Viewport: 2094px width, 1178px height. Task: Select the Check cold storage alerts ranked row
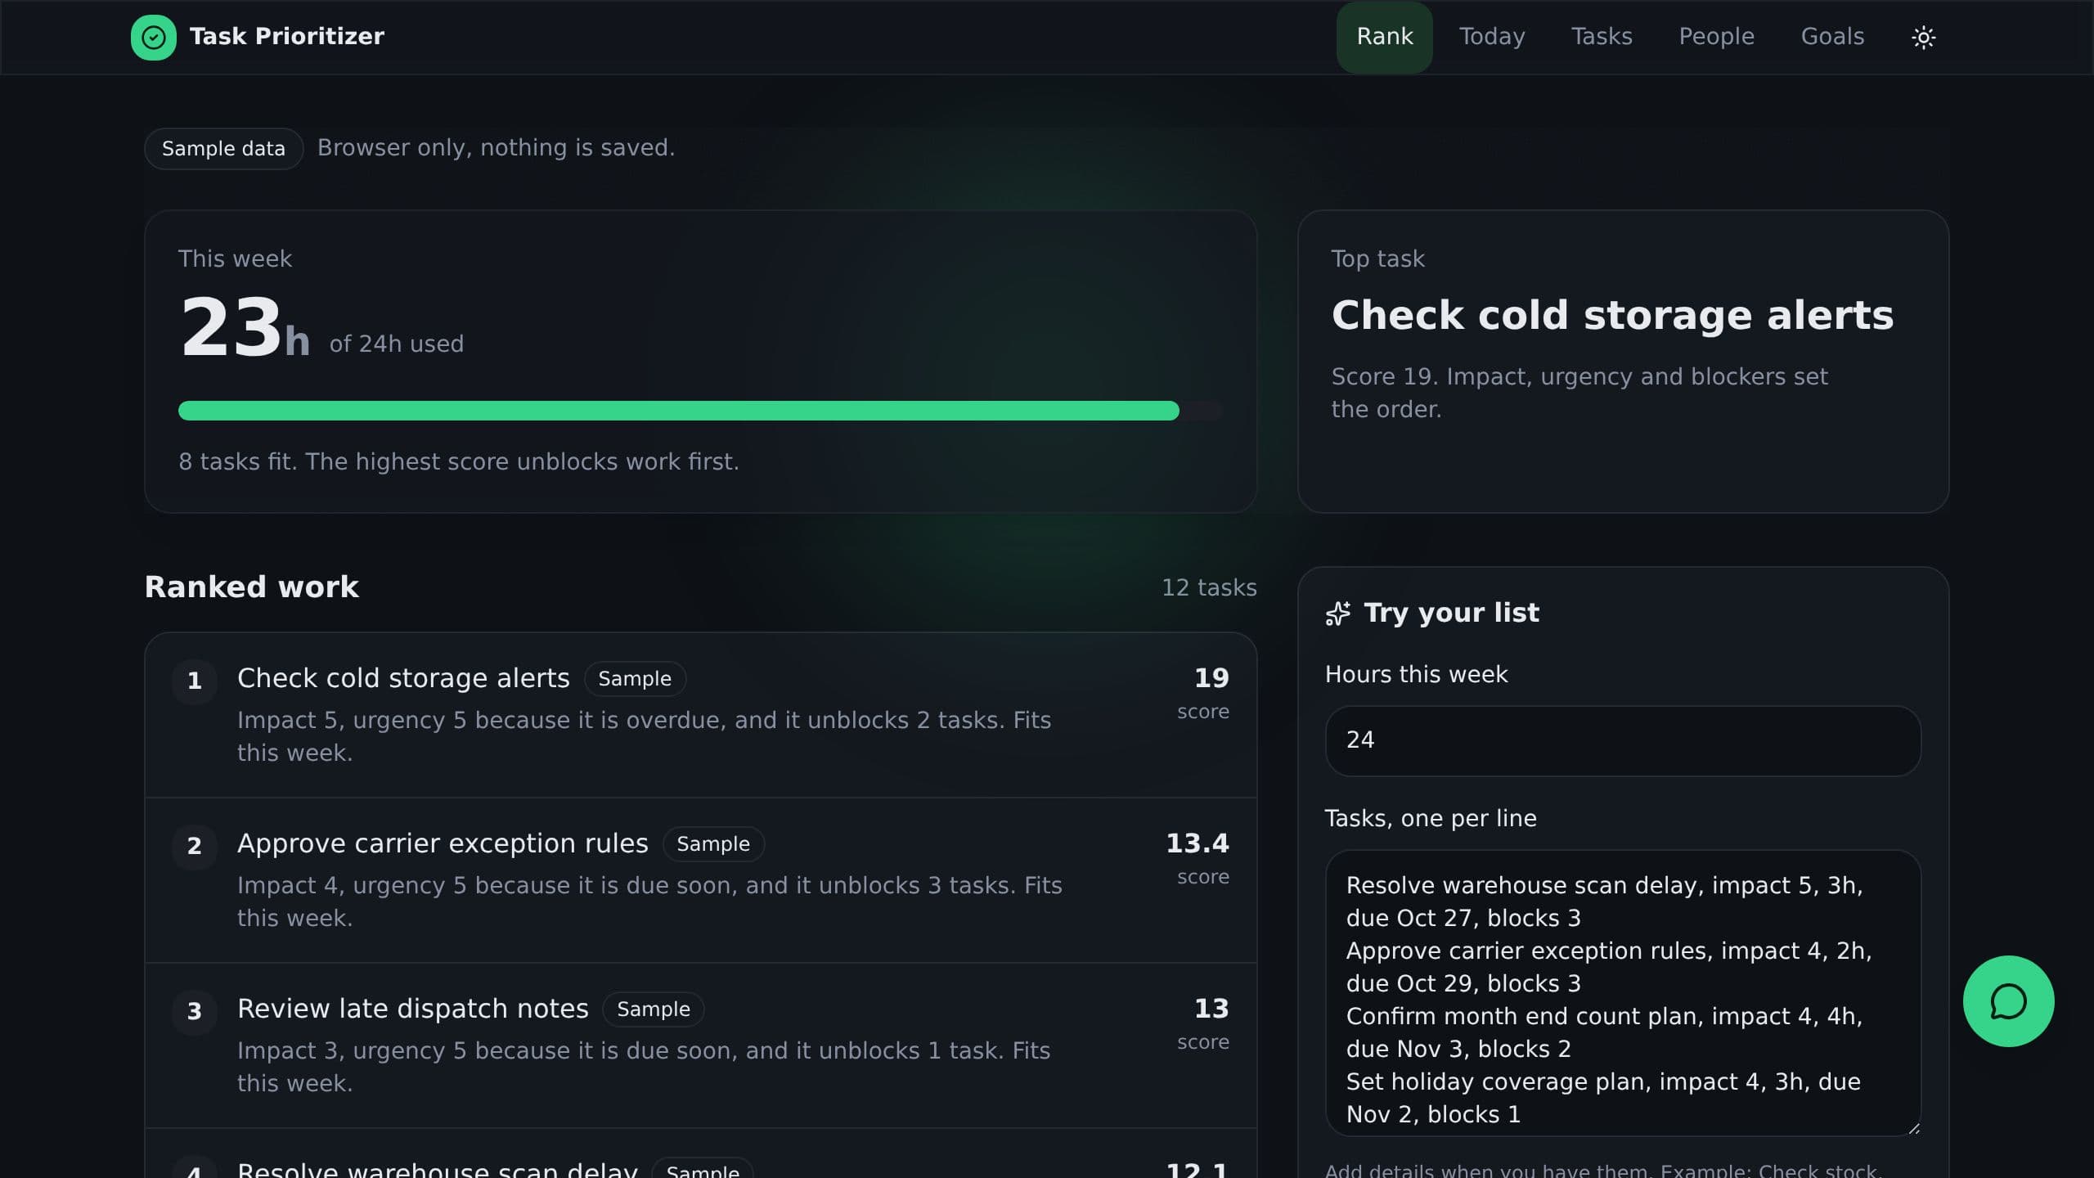(x=700, y=715)
